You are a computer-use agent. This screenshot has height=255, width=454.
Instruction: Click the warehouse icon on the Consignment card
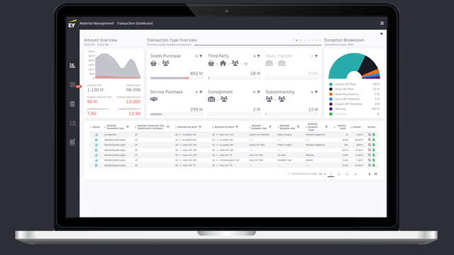(211, 99)
